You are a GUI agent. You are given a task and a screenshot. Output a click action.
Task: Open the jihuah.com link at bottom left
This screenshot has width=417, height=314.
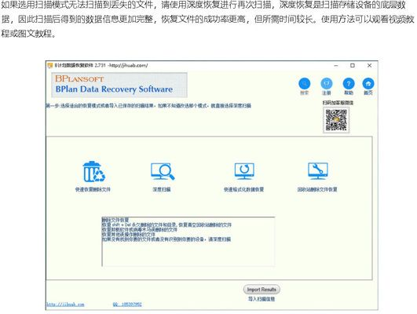(65, 305)
